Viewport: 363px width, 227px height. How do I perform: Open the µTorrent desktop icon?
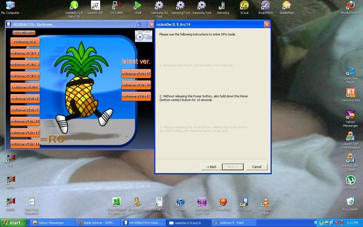(351, 182)
